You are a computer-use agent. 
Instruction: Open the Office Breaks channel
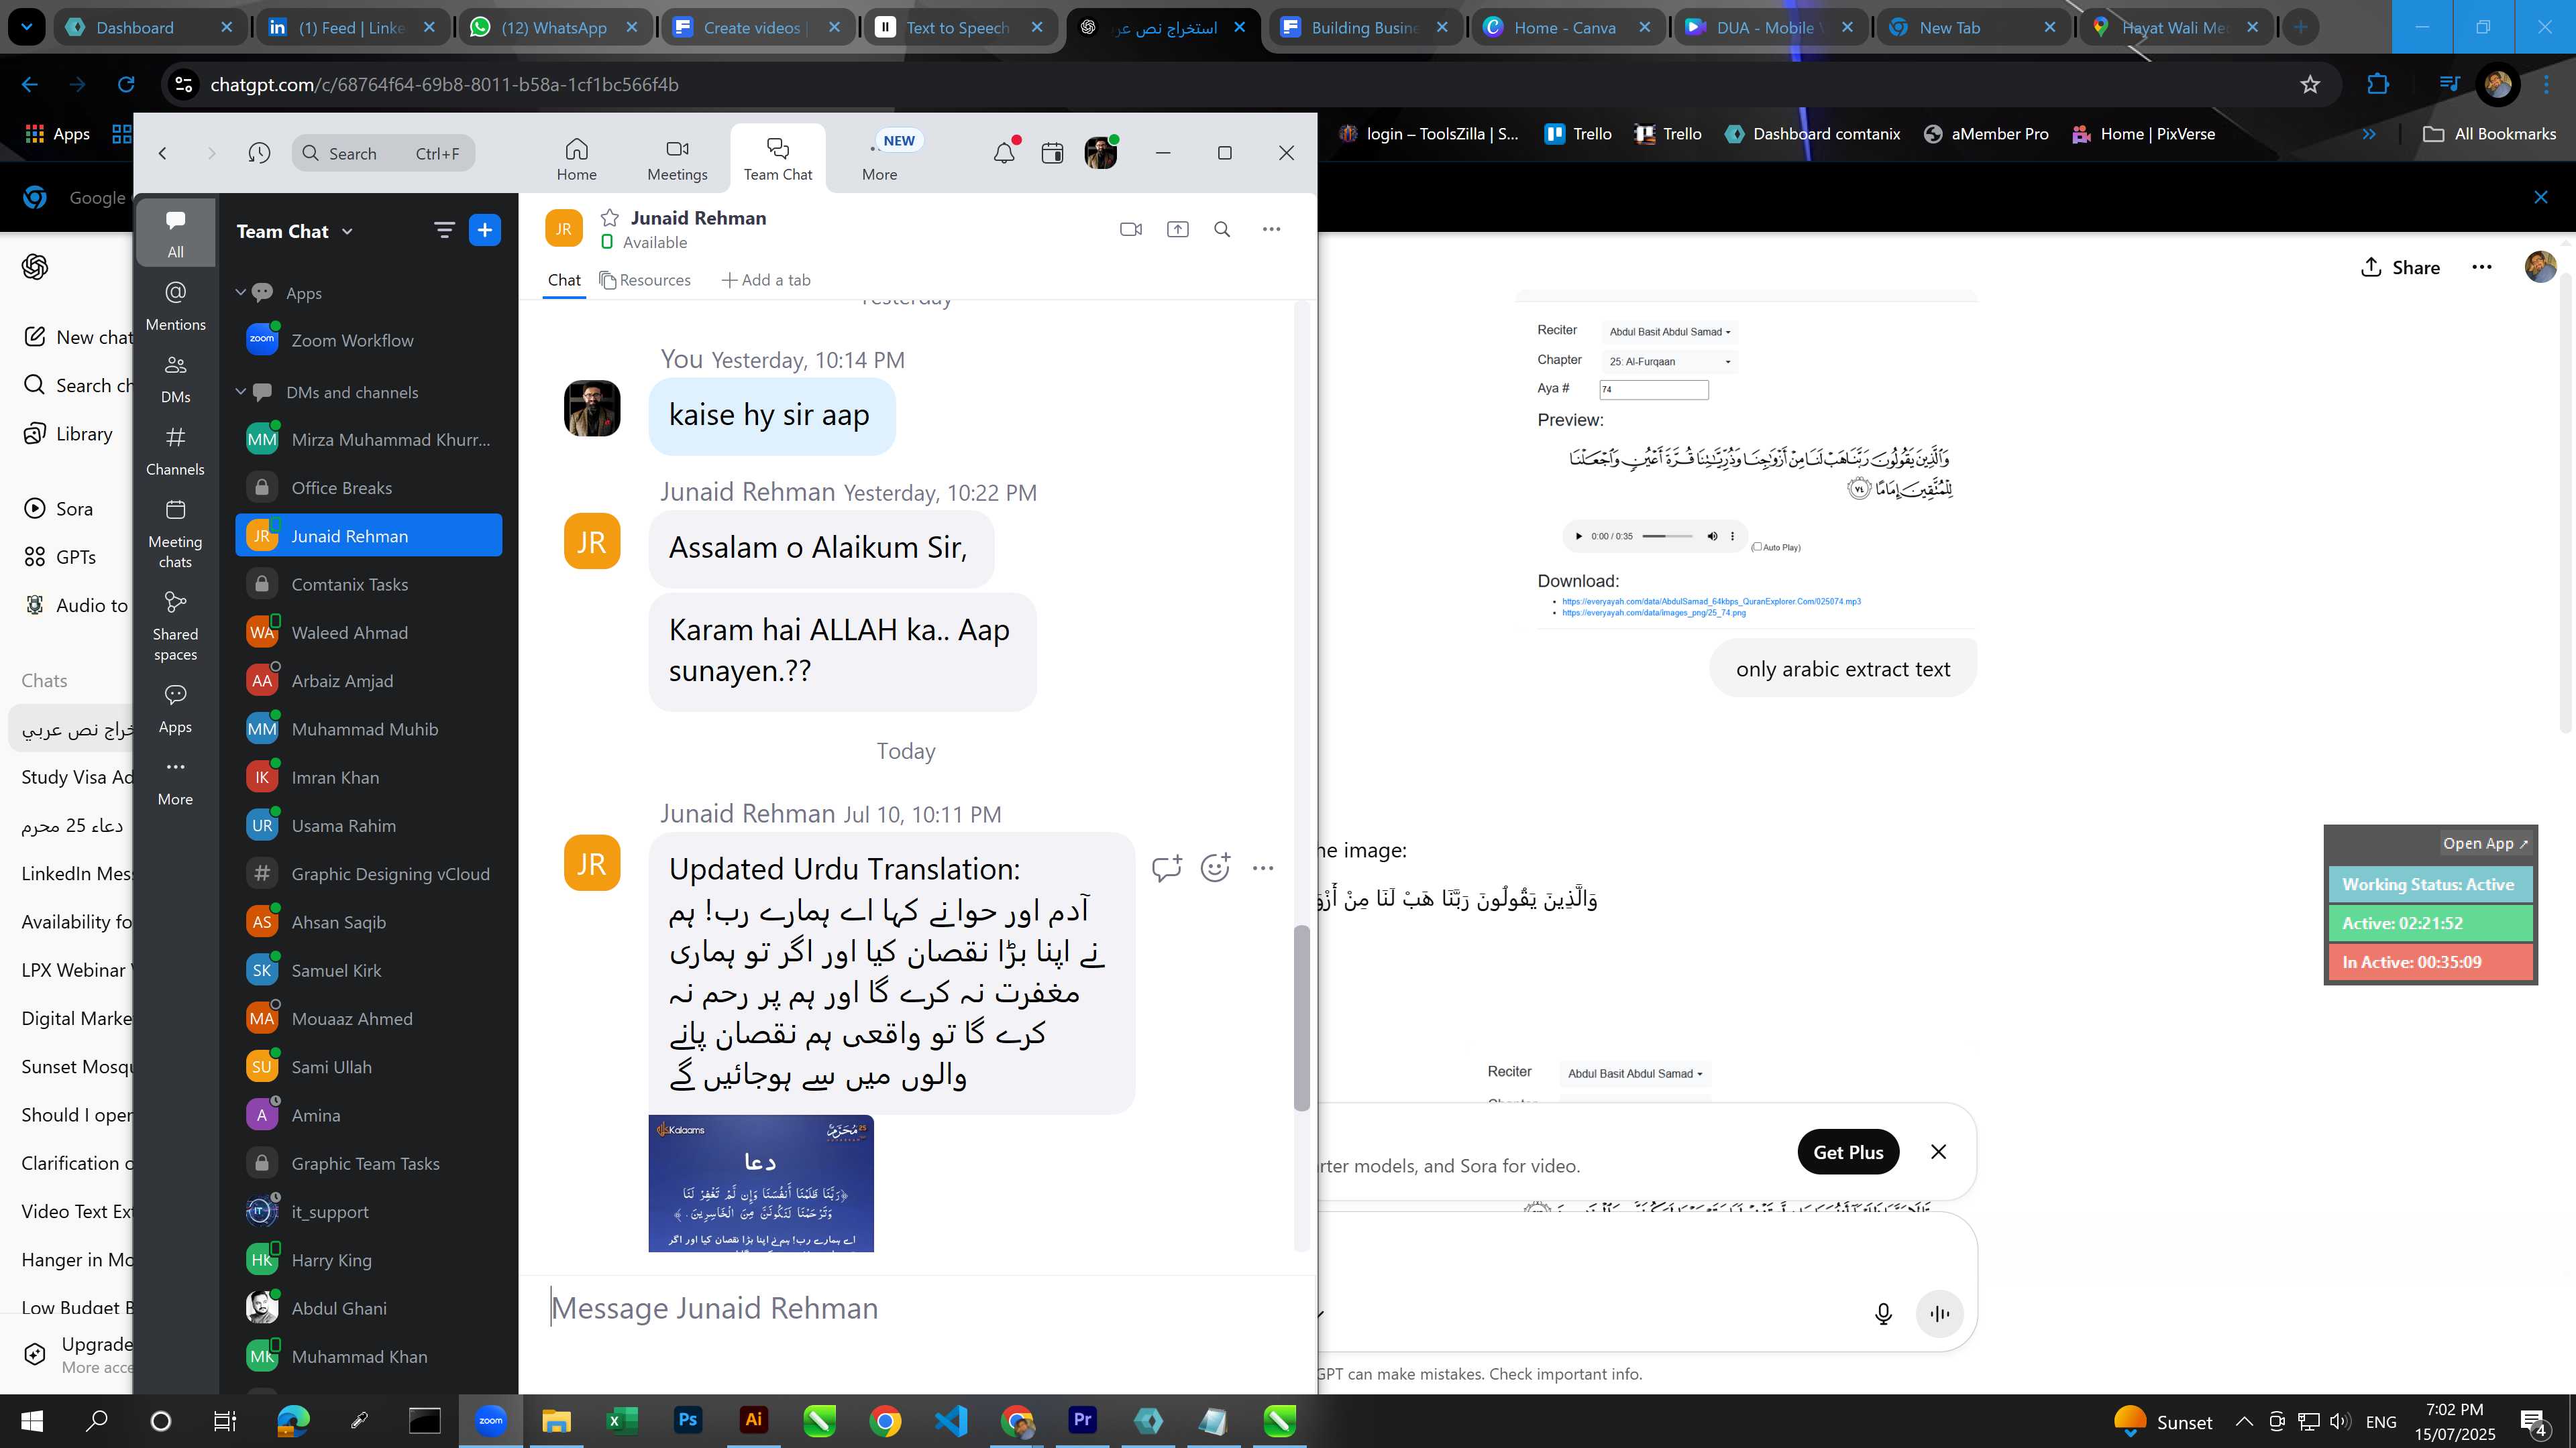tap(368, 487)
